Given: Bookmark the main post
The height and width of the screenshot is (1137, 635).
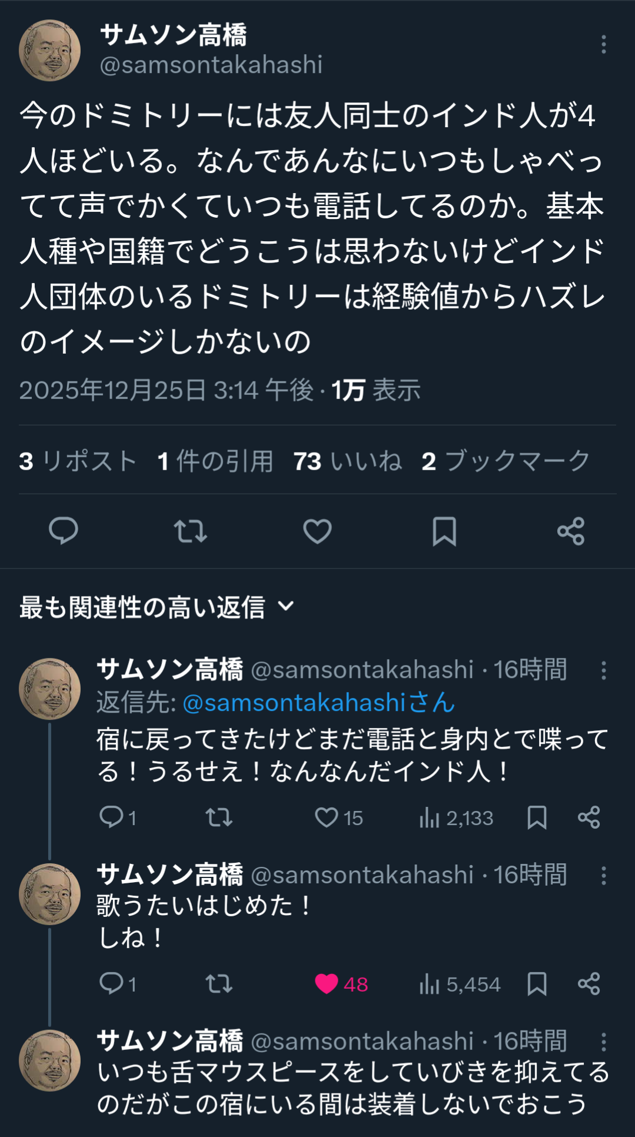Looking at the screenshot, I should coord(444,531).
